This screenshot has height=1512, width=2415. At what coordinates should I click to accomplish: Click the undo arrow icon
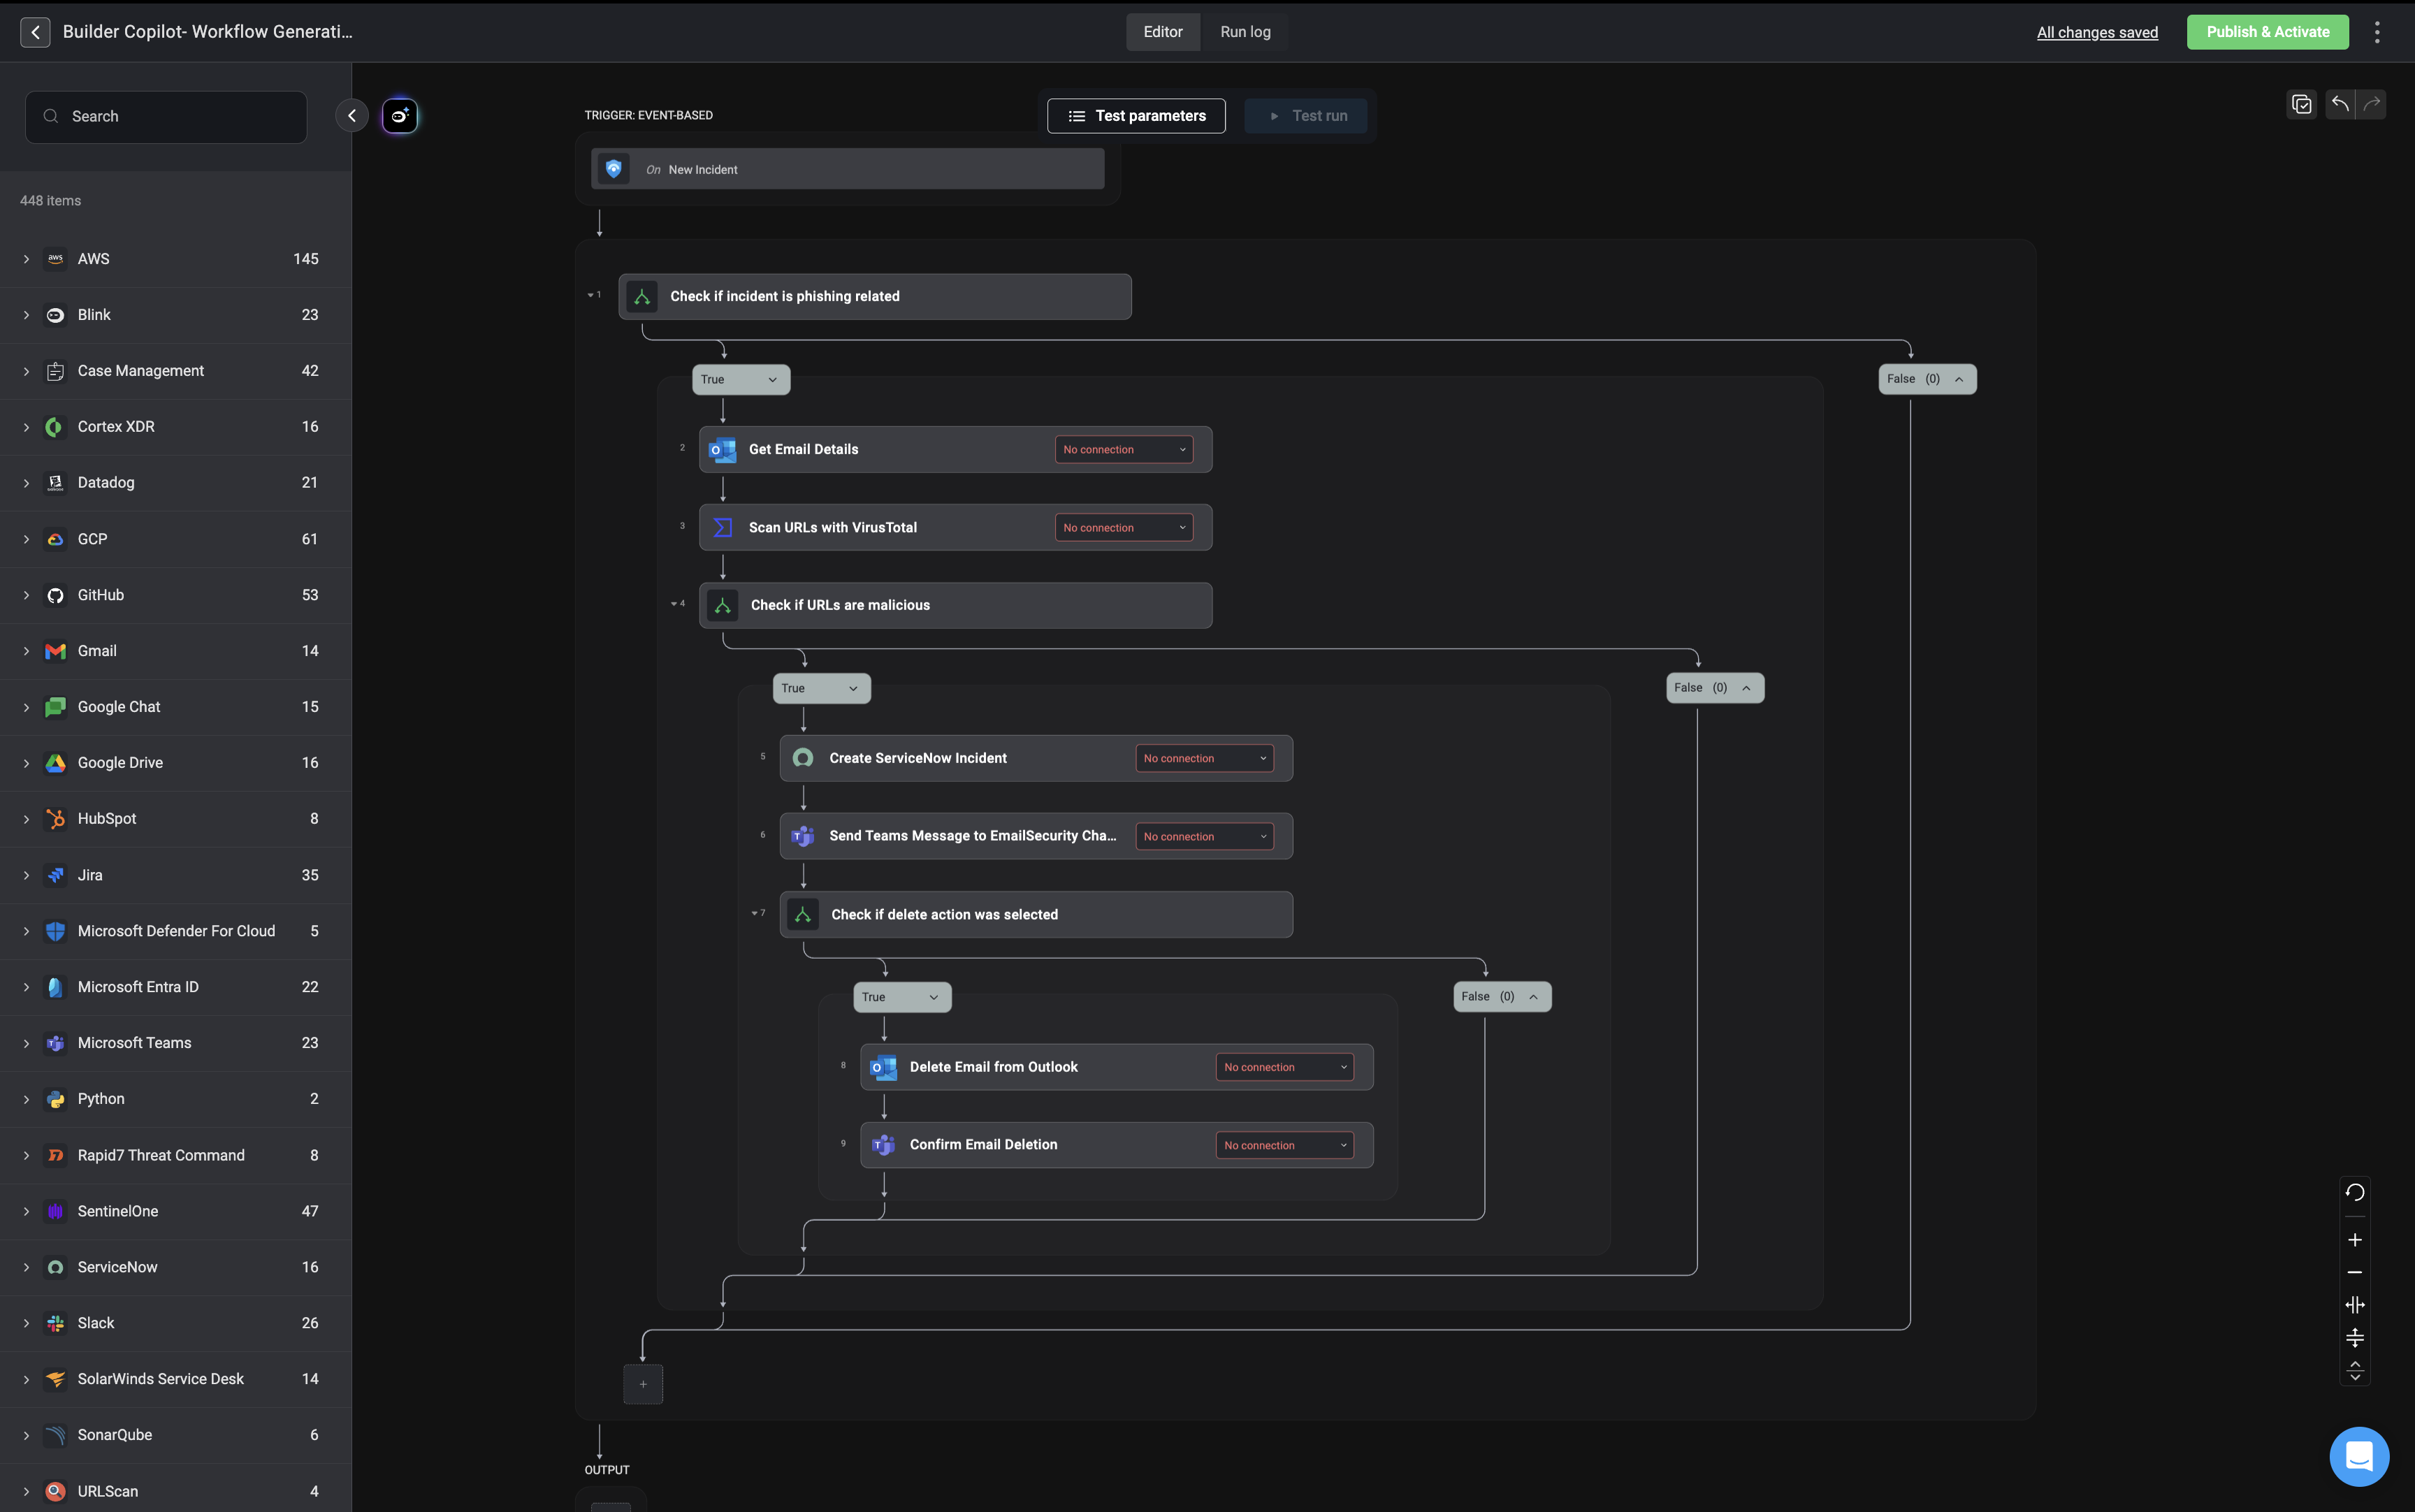tap(2339, 104)
